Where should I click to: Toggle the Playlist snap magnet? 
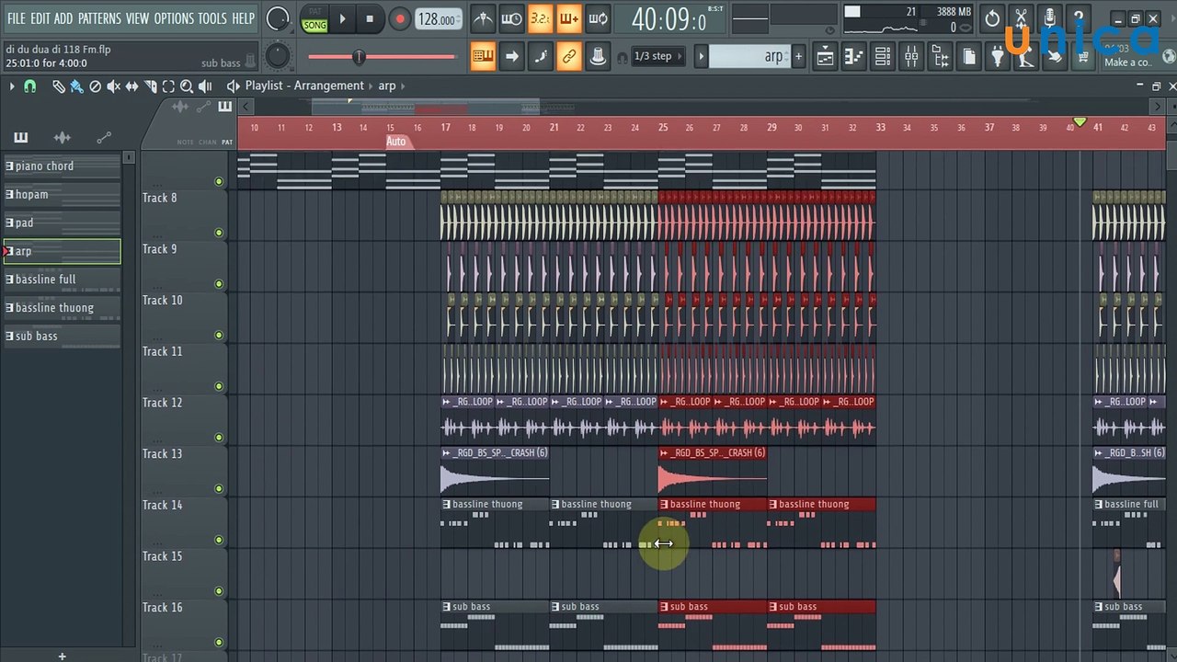30,86
